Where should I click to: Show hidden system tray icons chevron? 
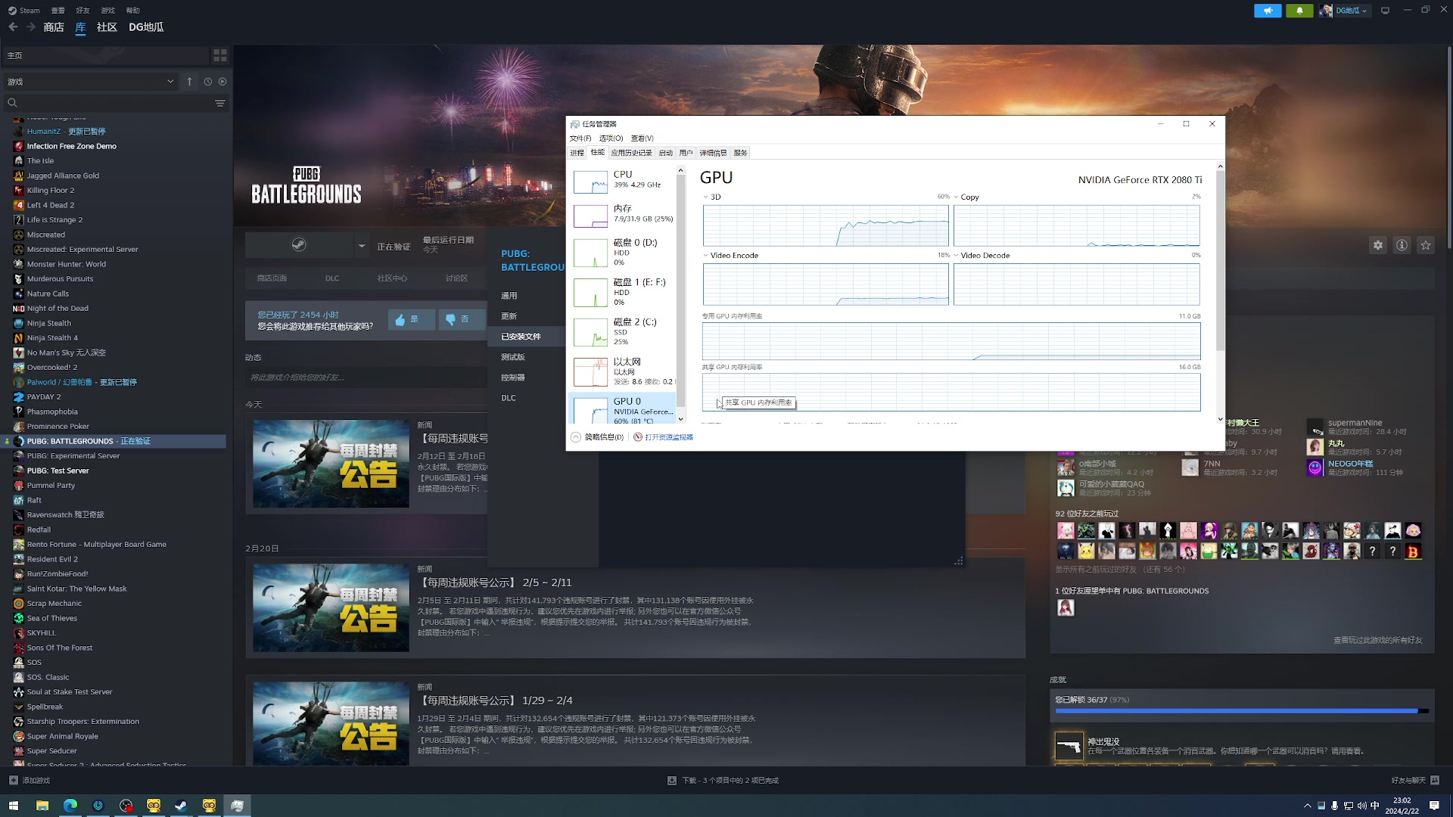point(1307,806)
